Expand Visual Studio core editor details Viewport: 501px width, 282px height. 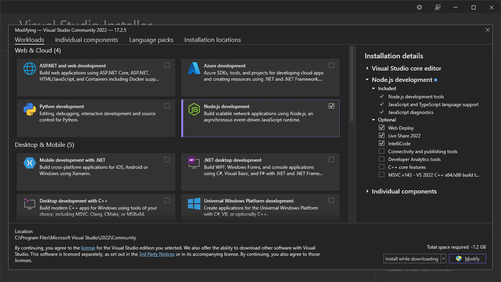coord(368,68)
